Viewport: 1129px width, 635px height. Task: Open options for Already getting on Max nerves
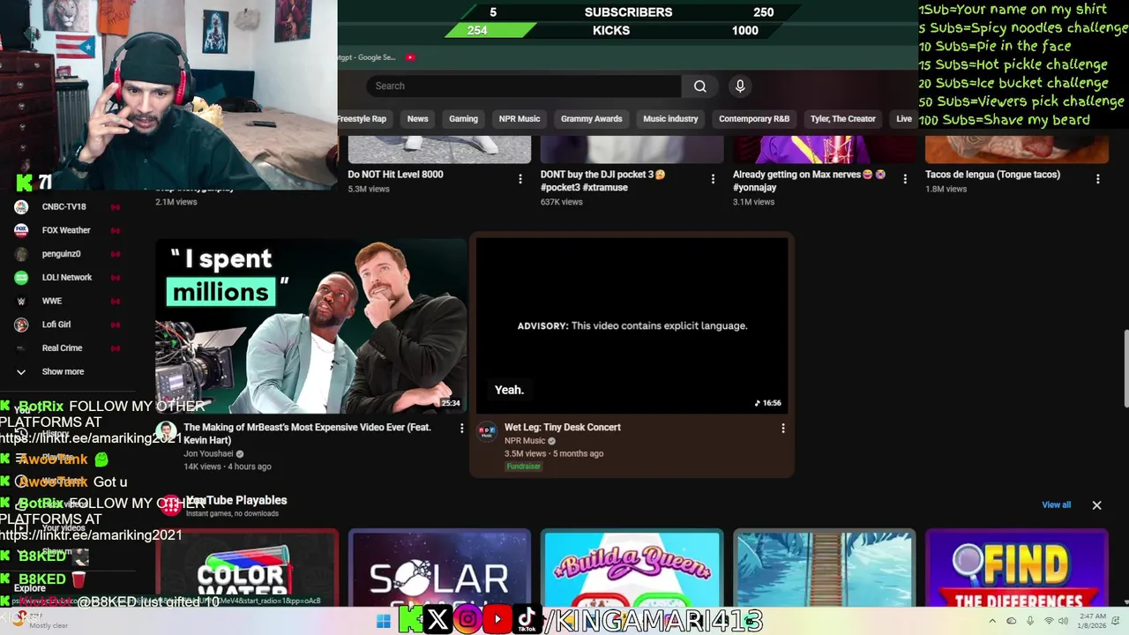(x=905, y=179)
